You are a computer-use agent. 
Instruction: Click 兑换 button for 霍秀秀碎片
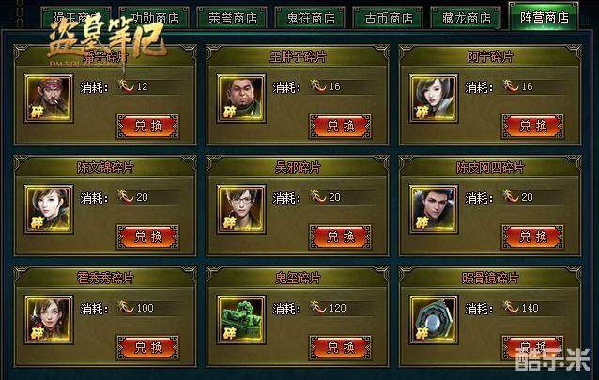[x=147, y=347]
